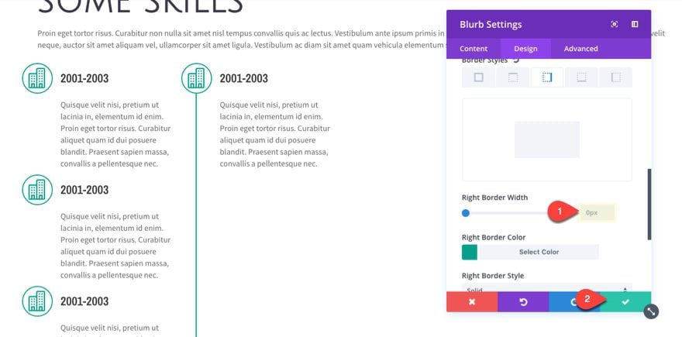The width and height of the screenshot is (682, 337).
Task: Click the blue redo button
Action: point(574,302)
